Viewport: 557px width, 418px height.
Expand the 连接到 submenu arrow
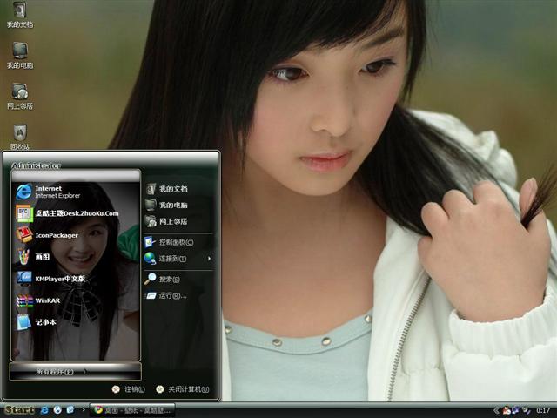tap(209, 259)
